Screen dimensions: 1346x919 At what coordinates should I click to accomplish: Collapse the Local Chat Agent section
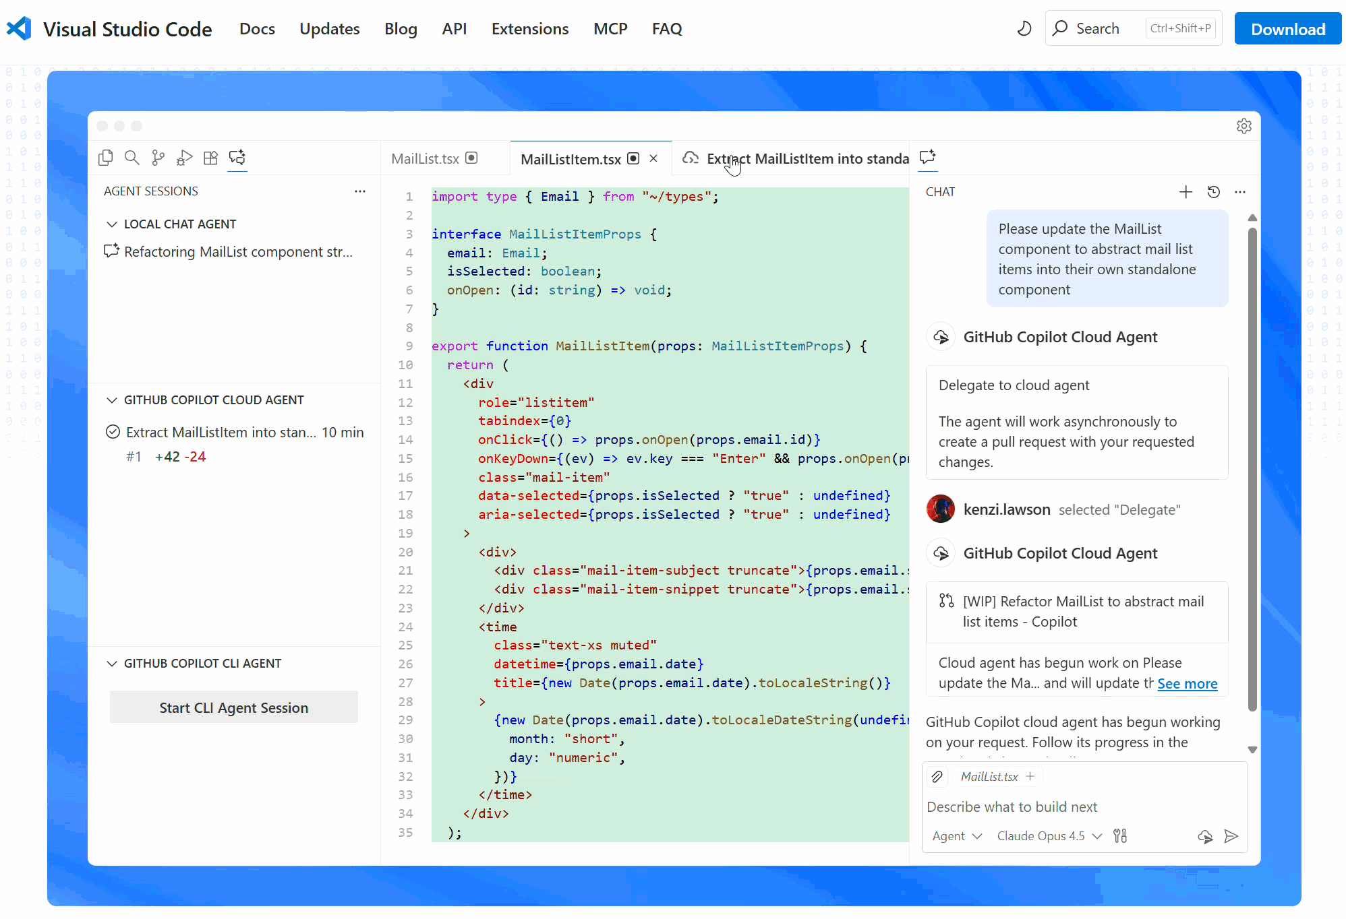click(x=112, y=224)
